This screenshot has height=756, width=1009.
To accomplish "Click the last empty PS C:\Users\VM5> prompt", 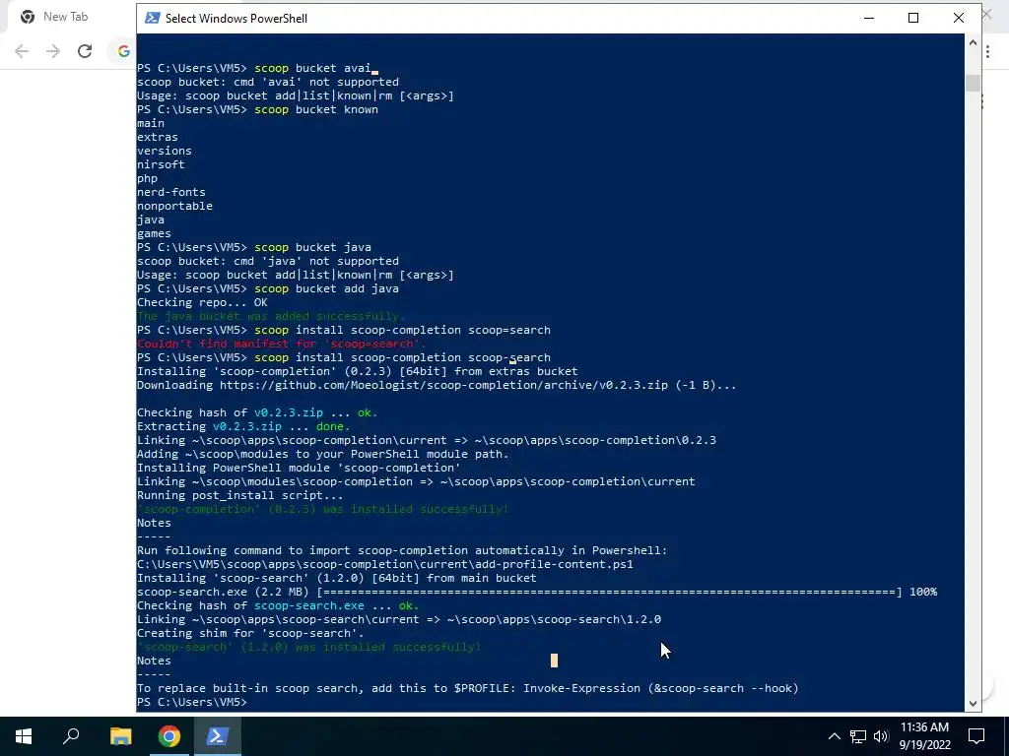I will [x=192, y=702].
